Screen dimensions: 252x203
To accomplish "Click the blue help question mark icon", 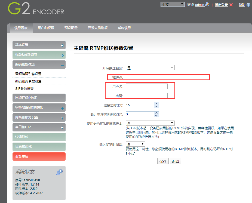I will point(248,5).
